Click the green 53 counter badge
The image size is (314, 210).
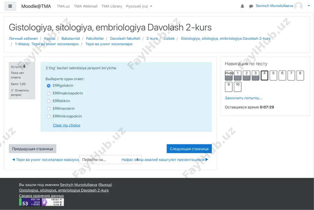pyautogui.click(x=30, y=202)
